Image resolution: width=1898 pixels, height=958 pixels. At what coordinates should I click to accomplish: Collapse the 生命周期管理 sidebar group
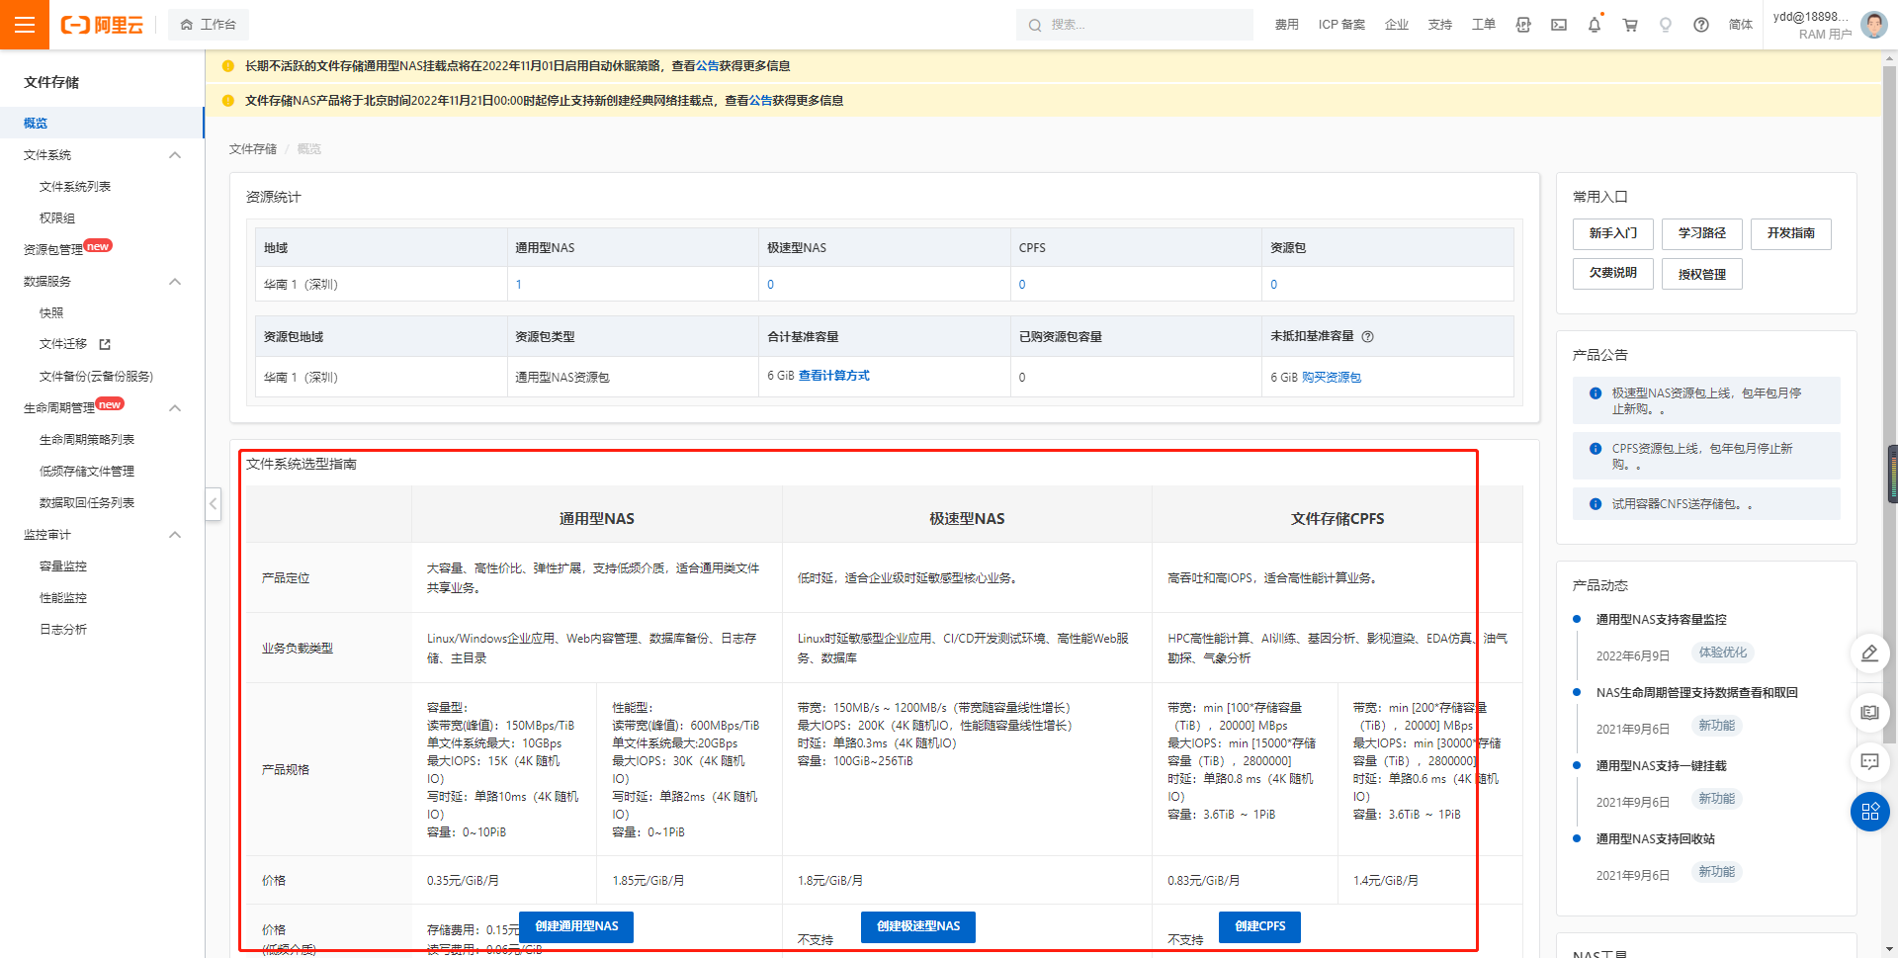(x=175, y=408)
